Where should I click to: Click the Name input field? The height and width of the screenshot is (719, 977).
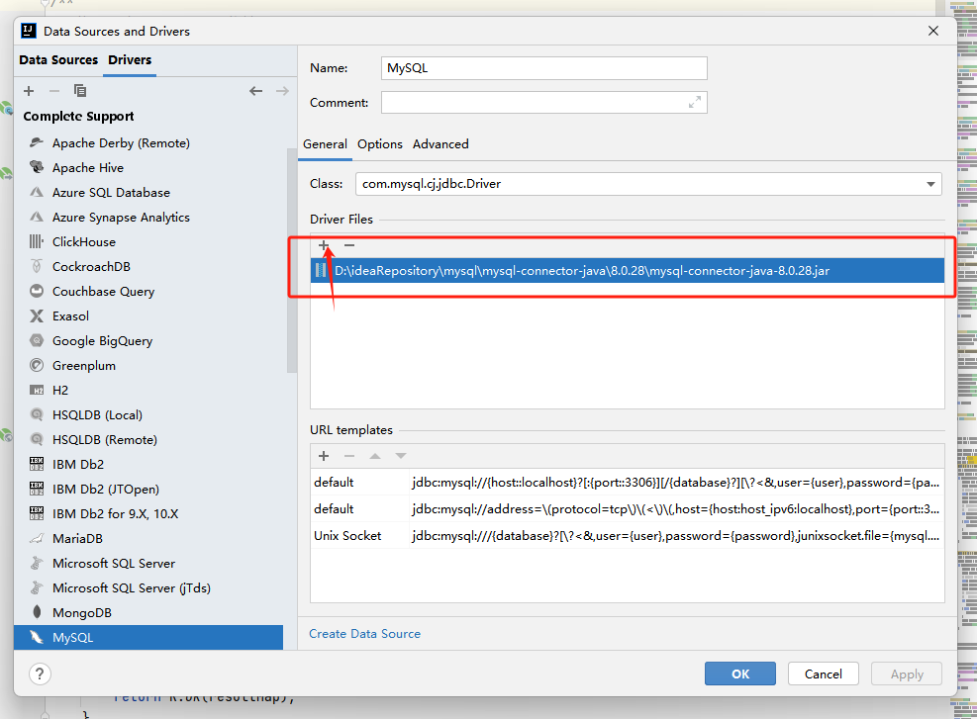(544, 68)
